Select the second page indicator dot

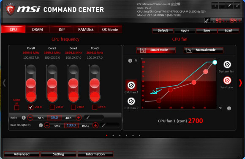pyautogui.click(x=113, y=135)
